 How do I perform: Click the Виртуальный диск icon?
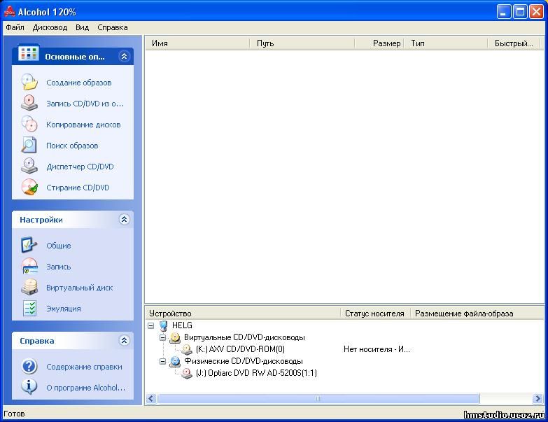click(x=29, y=287)
